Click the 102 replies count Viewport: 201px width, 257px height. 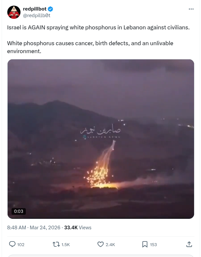click(x=21, y=244)
